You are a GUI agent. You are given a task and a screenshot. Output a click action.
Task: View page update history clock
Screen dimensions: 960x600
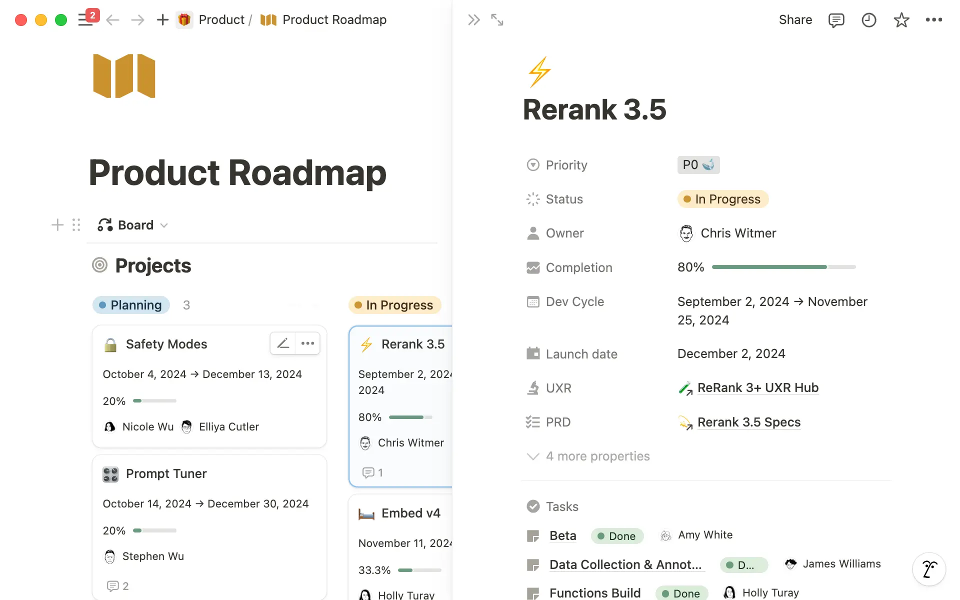pyautogui.click(x=869, y=20)
